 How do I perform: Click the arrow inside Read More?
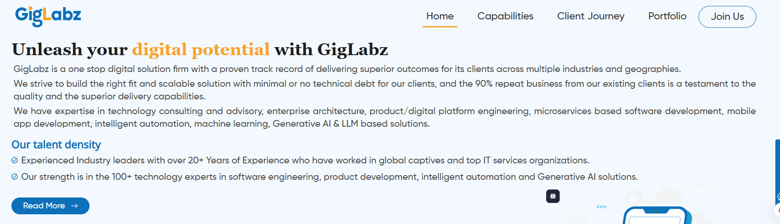75,206
